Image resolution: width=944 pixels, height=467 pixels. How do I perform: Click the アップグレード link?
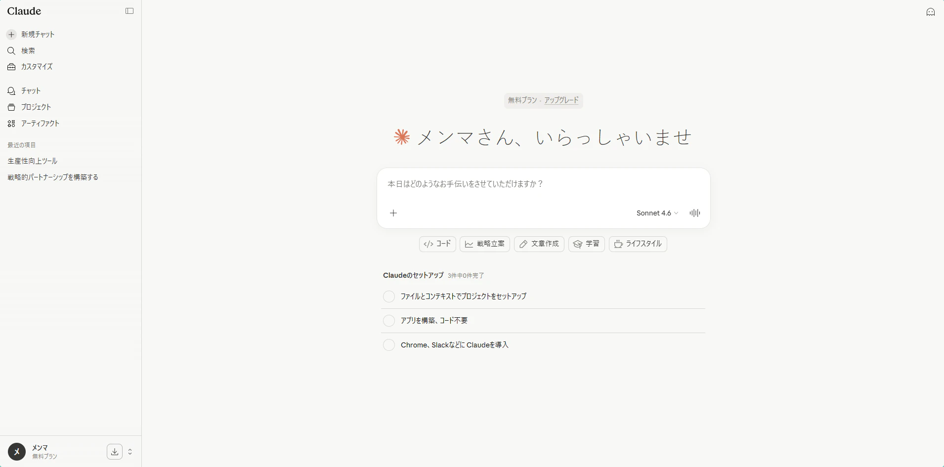pyautogui.click(x=561, y=100)
